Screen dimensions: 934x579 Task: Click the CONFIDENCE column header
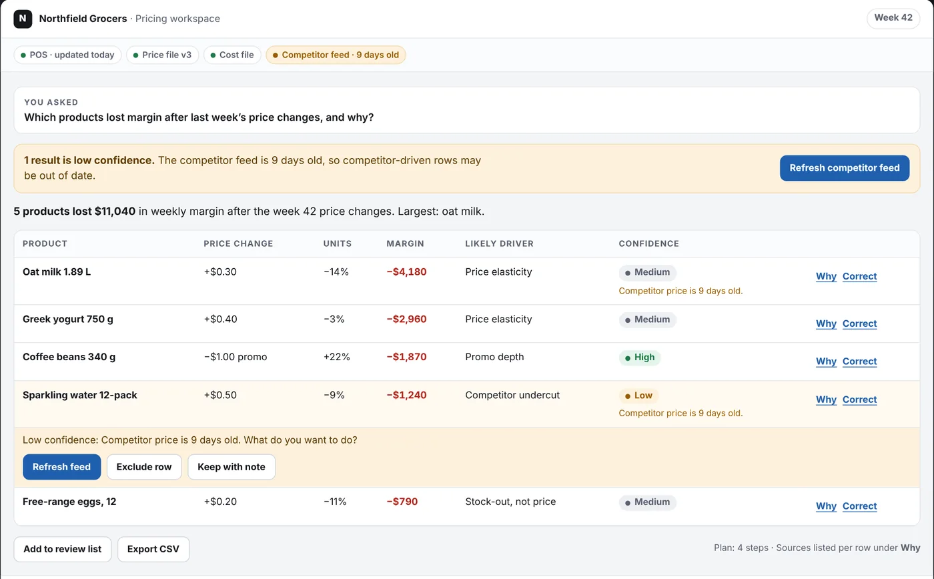pyautogui.click(x=648, y=243)
